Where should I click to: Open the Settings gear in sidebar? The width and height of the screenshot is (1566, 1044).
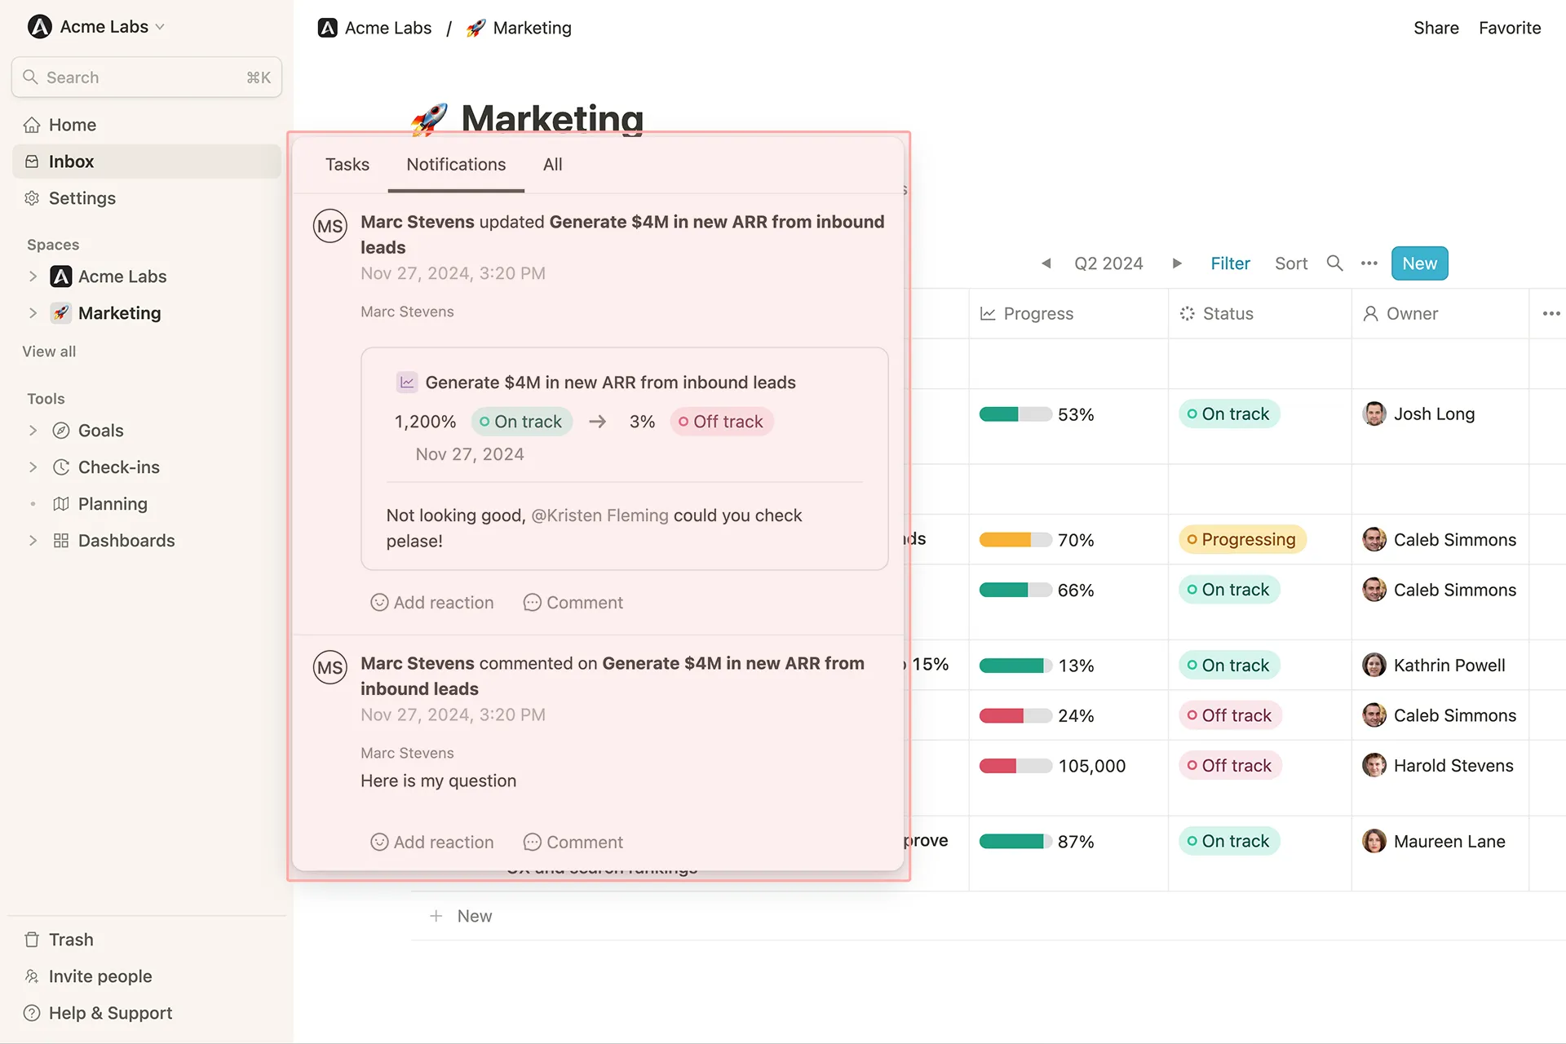[x=32, y=198]
